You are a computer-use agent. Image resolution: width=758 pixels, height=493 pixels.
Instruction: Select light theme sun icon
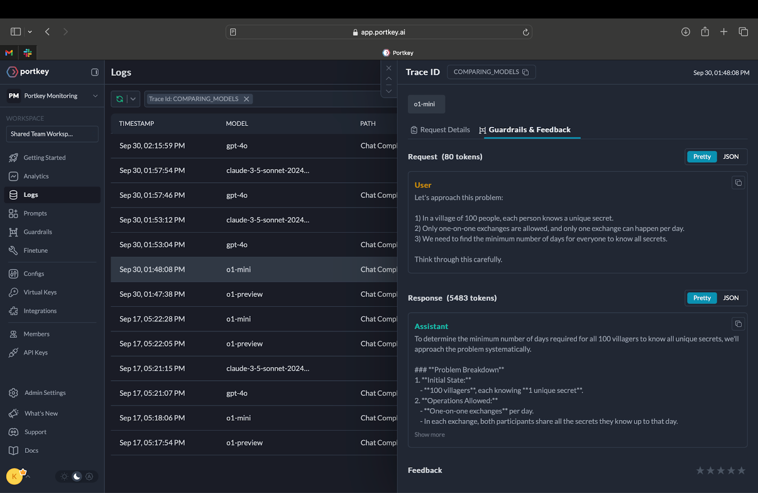click(64, 476)
